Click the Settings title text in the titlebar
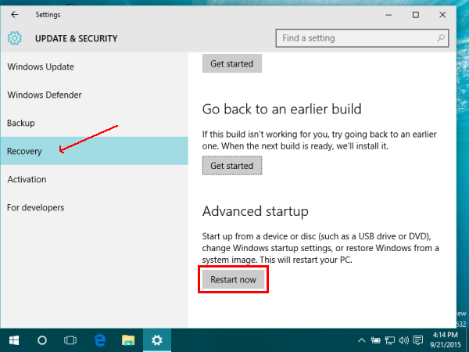This screenshot has height=352, width=469. pyautogui.click(x=48, y=15)
